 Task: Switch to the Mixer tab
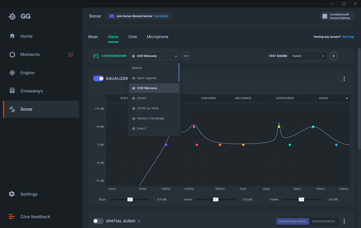tap(93, 37)
